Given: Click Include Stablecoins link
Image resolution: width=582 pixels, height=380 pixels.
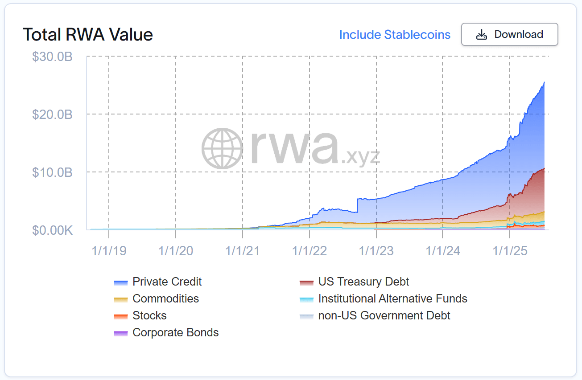Looking at the screenshot, I should [395, 34].
